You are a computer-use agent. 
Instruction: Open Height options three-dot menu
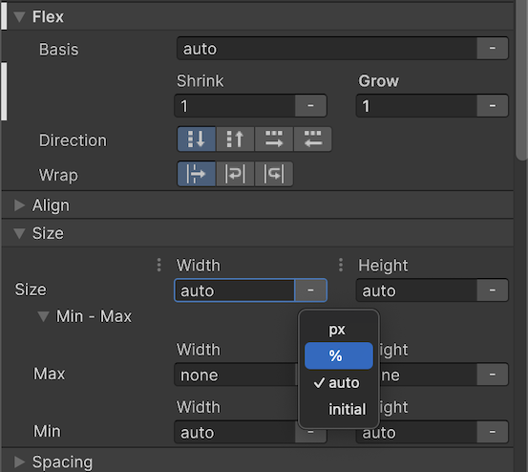pyautogui.click(x=341, y=266)
